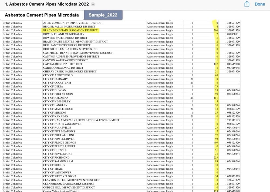Click highlighted value 206 for Black Mountain

pyautogui.click(x=216, y=30)
